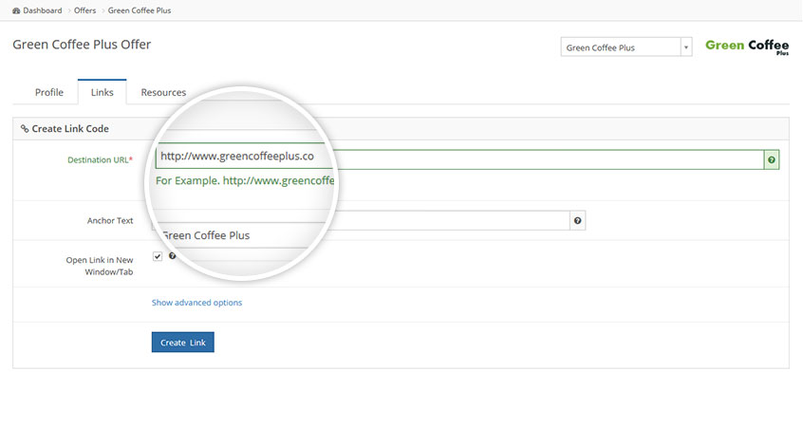Click the arrow on the offer selector
The width and height of the screenshot is (803, 427).
point(685,47)
